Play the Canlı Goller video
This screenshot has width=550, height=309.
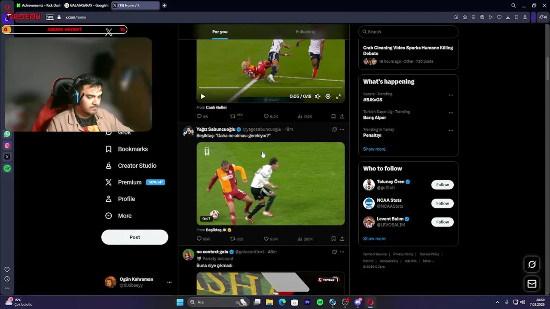point(203,97)
